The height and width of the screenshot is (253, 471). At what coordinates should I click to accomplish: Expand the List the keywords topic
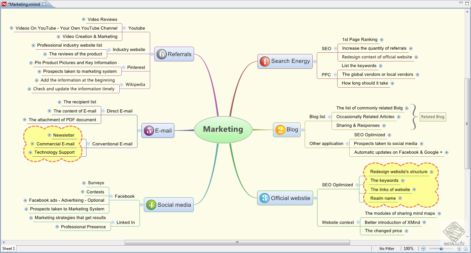[x=380, y=66]
